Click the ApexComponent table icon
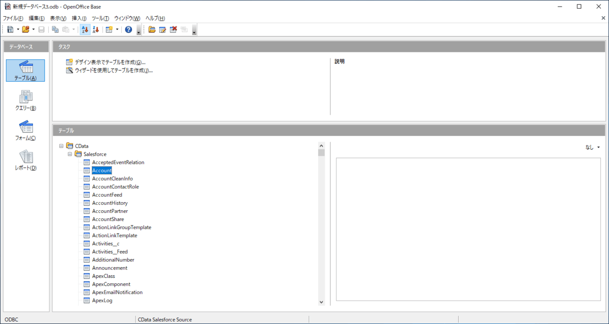Viewport: 609px width, 324px height. click(x=86, y=284)
